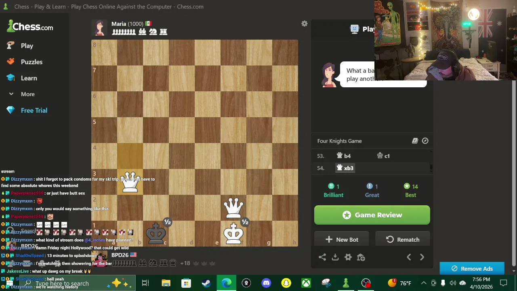517x291 pixels.
Task: Click the white king on f1
Action: click(x=233, y=234)
